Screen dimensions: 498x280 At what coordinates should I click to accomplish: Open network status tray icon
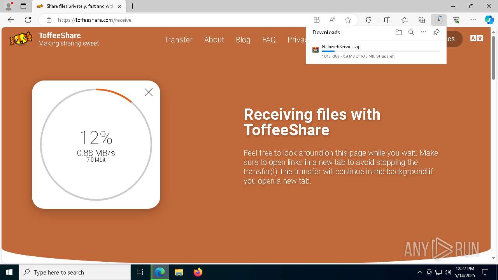438,272
